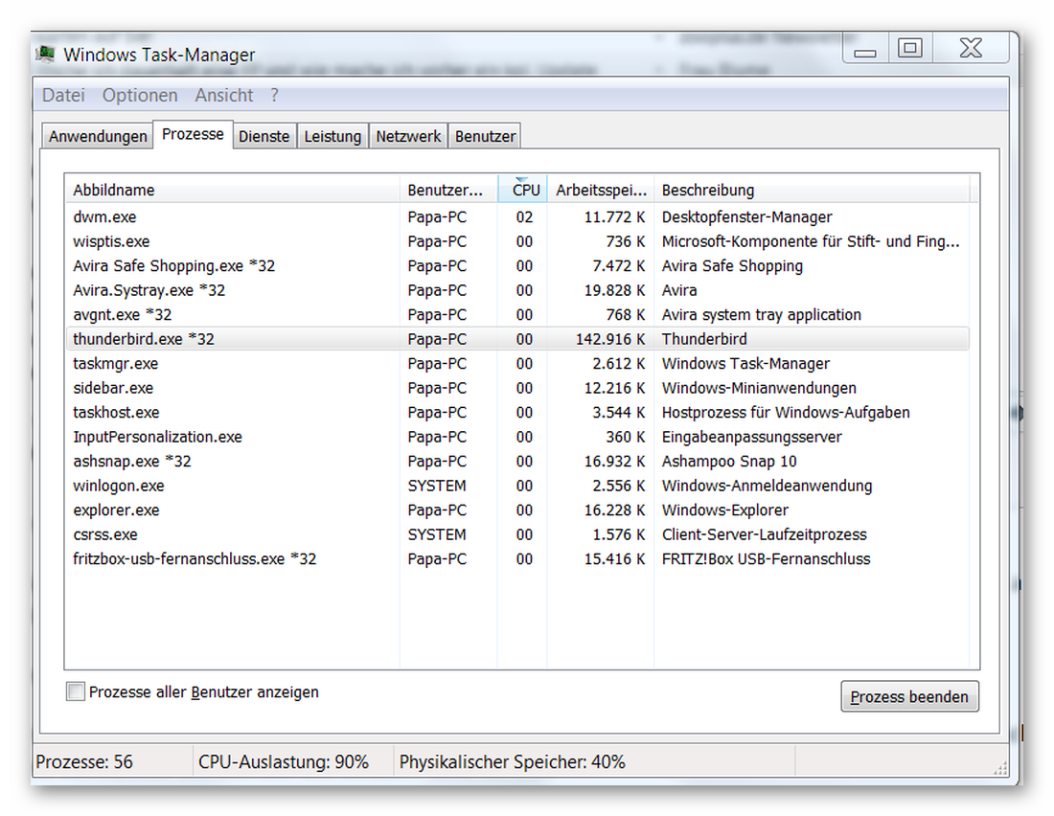Click 'Windows-Anmeldeanwendung' description cell
The width and height of the screenshot is (1054, 816).
coord(767,486)
